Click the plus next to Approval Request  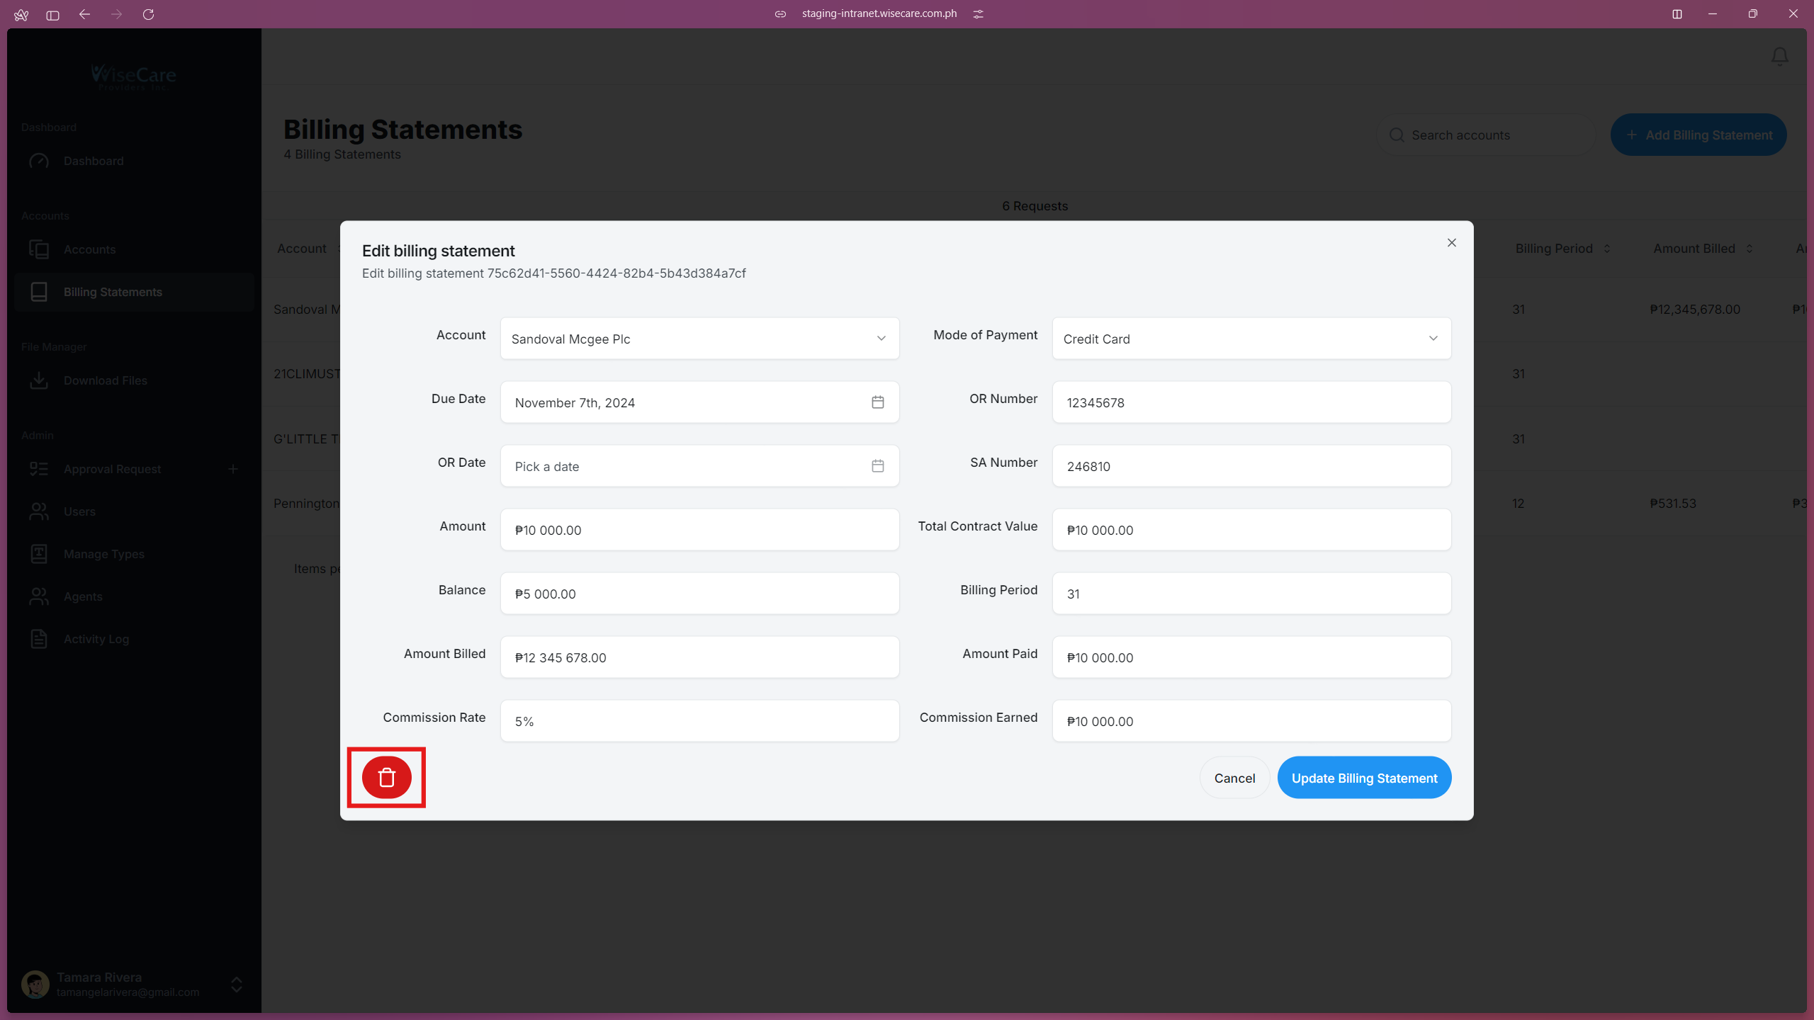(x=233, y=468)
